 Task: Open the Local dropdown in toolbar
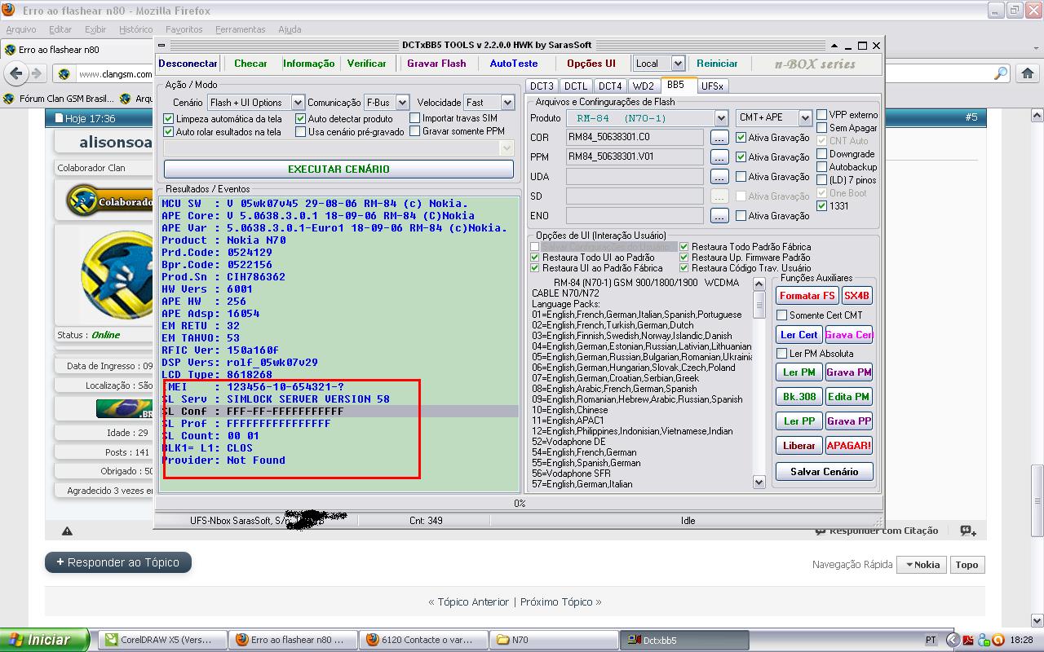(658, 64)
